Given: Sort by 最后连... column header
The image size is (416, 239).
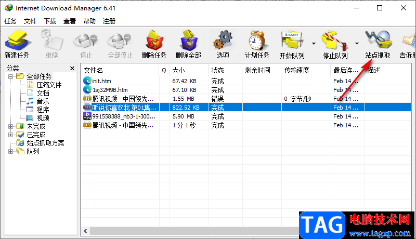Looking at the screenshot, I should coord(348,70).
